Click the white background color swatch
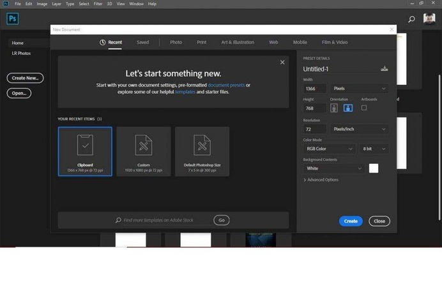The image size is (442, 303). (374, 168)
